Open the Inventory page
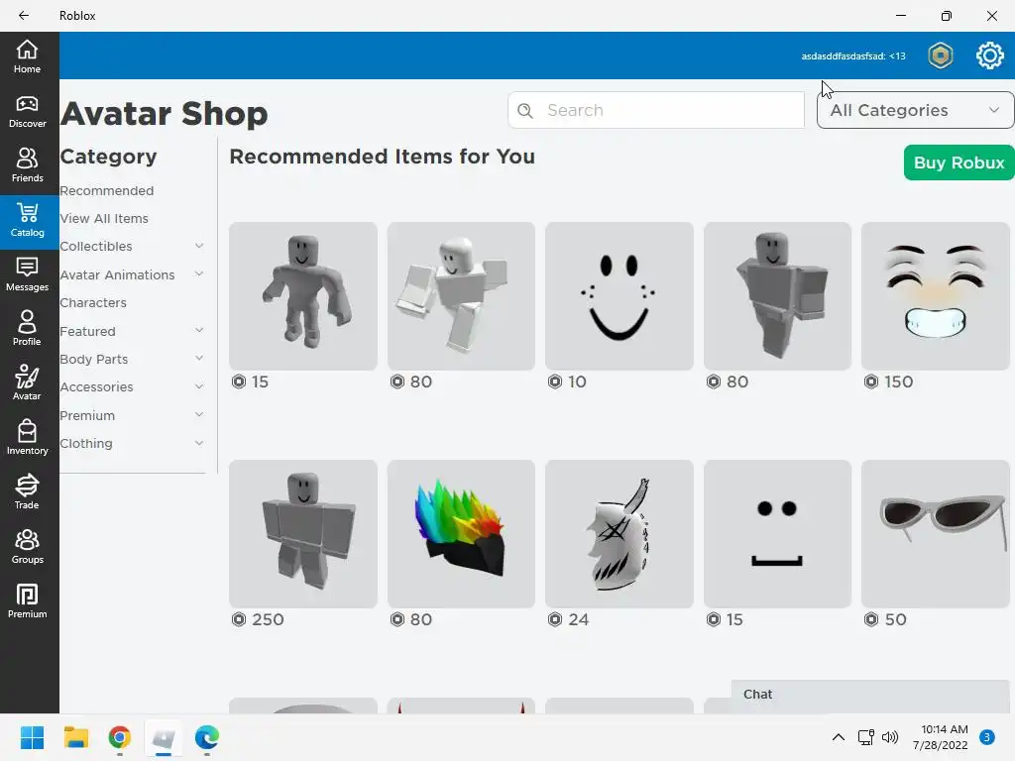 click(27, 438)
